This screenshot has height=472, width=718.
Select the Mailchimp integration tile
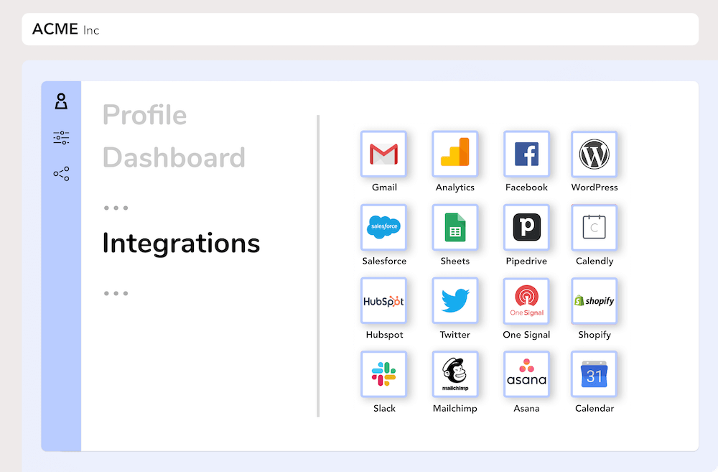454,374
